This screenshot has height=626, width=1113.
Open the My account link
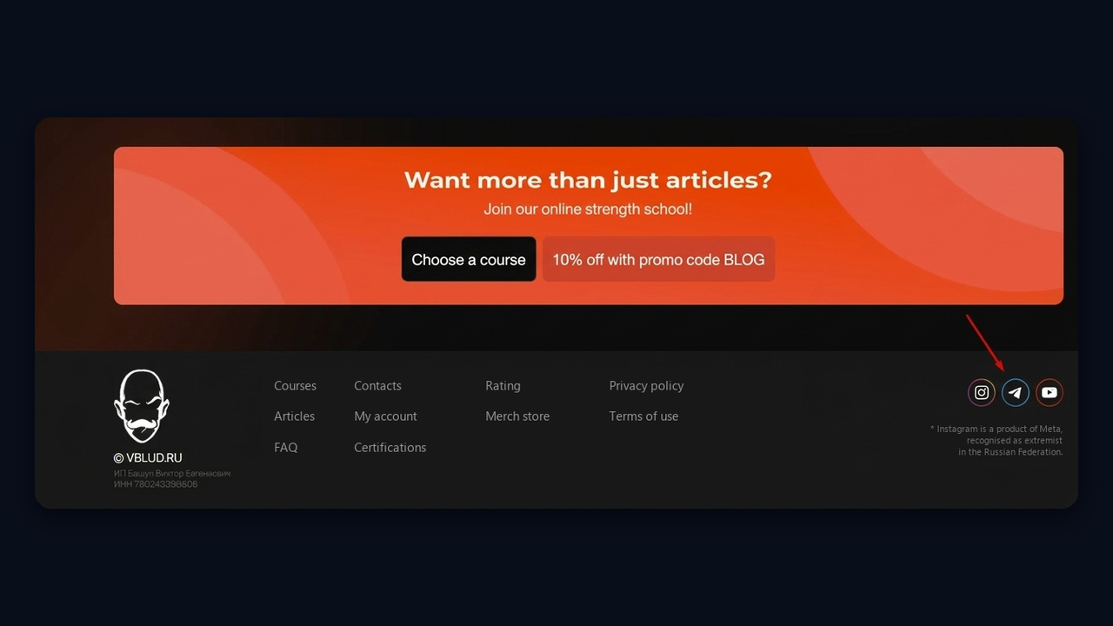click(x=385, y=416)
